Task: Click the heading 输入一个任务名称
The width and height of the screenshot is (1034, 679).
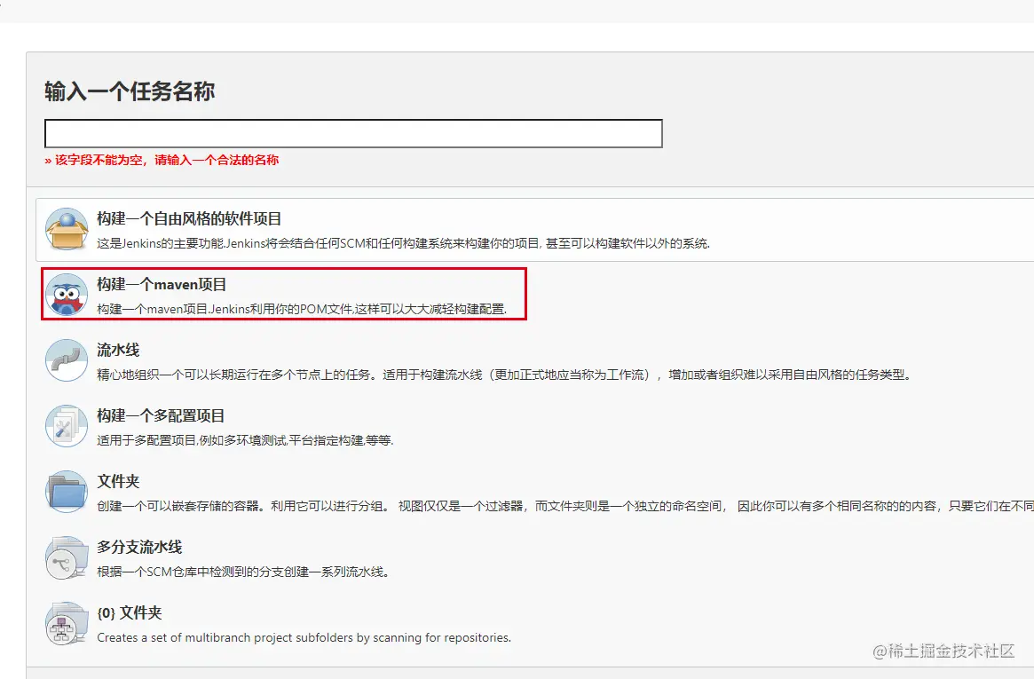Action: 130,91
